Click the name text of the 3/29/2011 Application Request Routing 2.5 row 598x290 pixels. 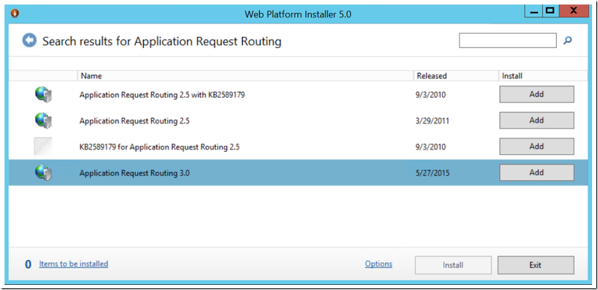(x=135, y=121)
